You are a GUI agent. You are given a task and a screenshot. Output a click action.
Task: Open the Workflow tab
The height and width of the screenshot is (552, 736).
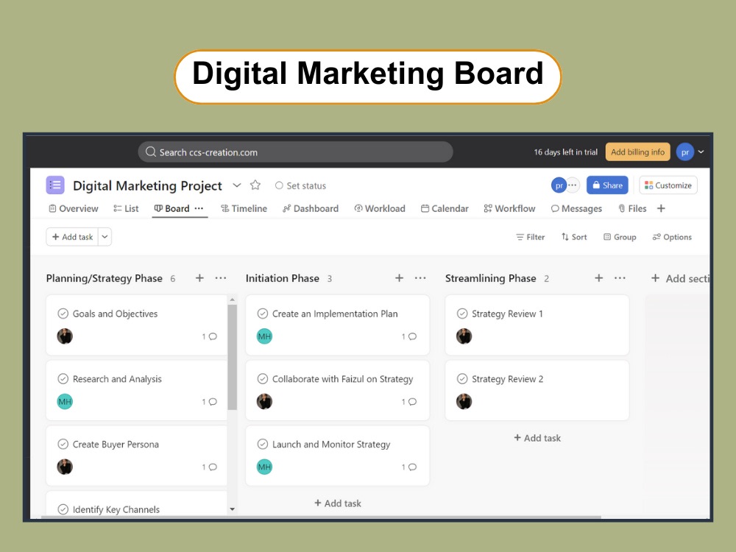(x=509, y=208)
